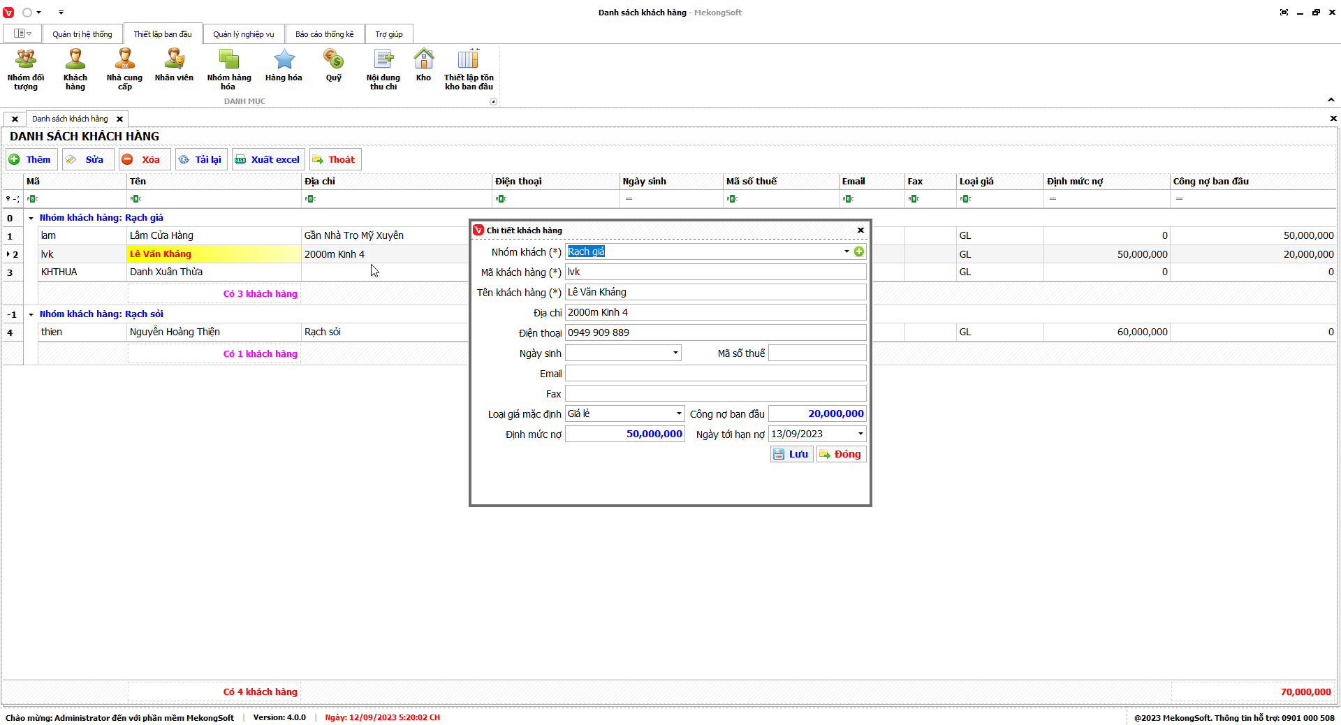Click the Xuất excel button
Screen dimensions: 1341x725
point(268,160)
